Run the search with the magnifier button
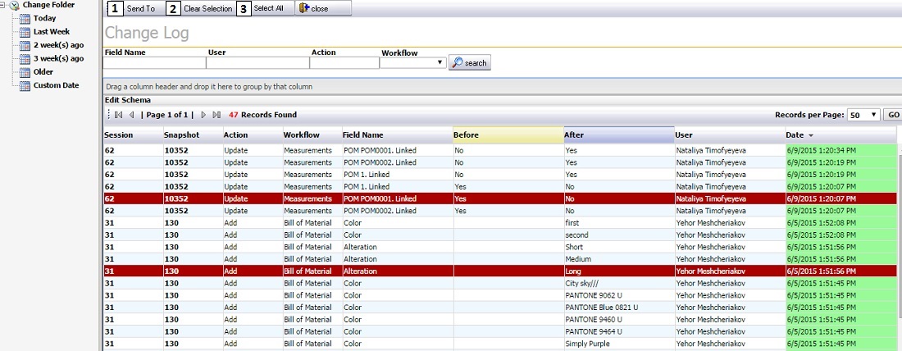The height and width of the screenshot is (351, 902). click(469, 62)
